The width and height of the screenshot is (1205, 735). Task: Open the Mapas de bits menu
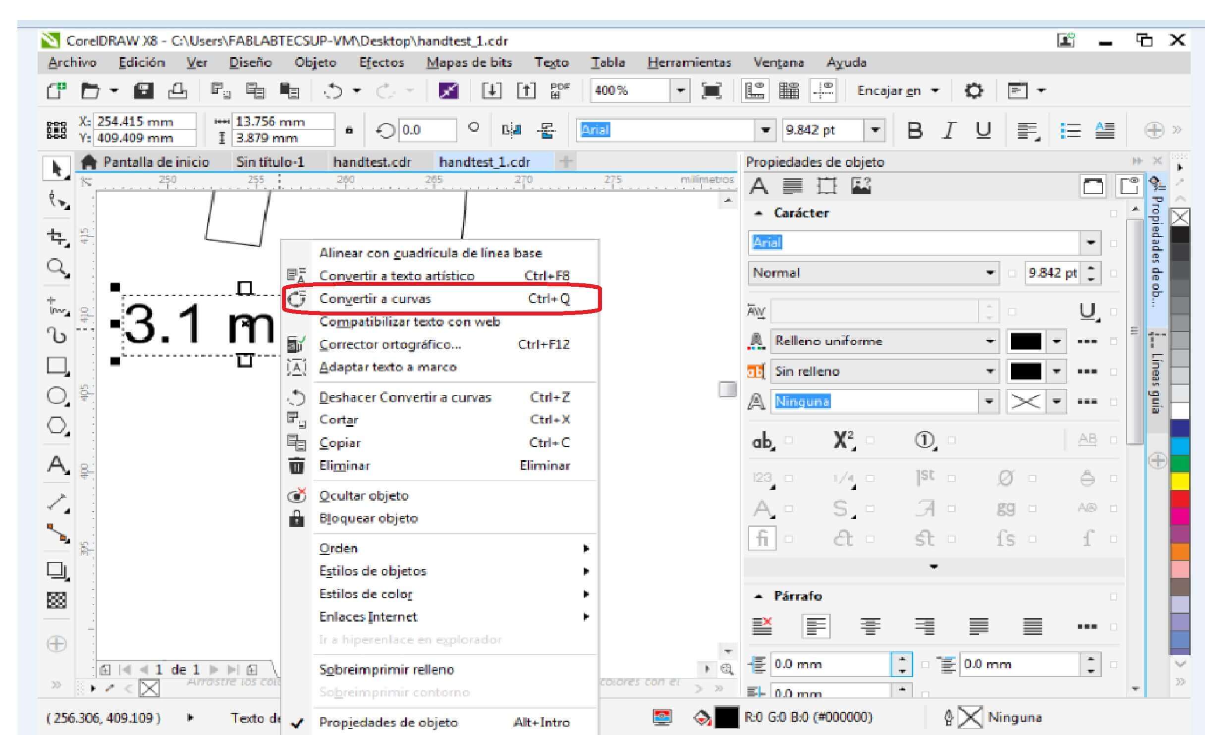click(x=469, y=62)
